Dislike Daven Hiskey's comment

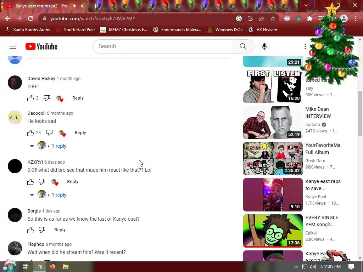(47, 98)
